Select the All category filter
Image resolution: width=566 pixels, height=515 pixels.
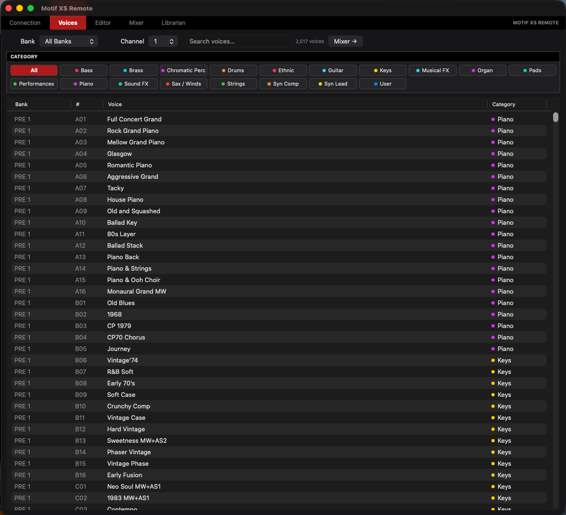coord(34,70)
